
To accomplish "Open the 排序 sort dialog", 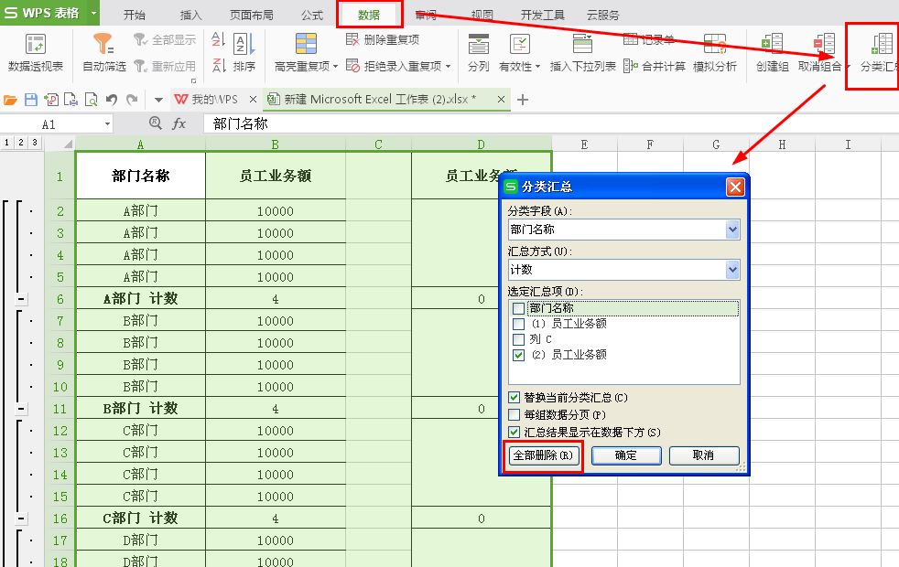I will pos(244,53).
